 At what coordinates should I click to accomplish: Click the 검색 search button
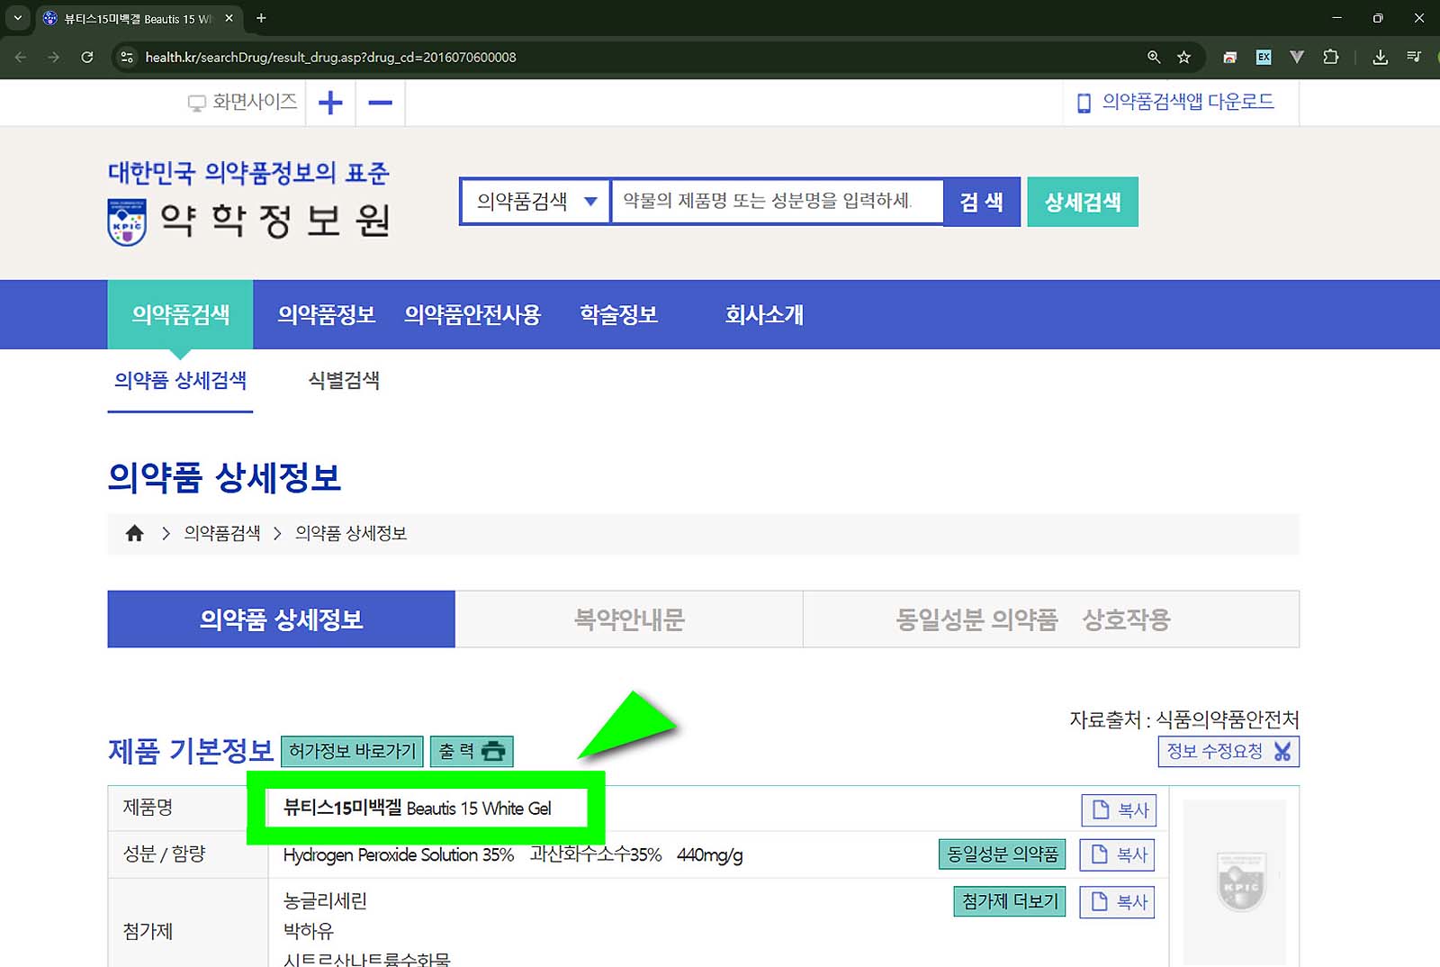(x=981, y=201)
